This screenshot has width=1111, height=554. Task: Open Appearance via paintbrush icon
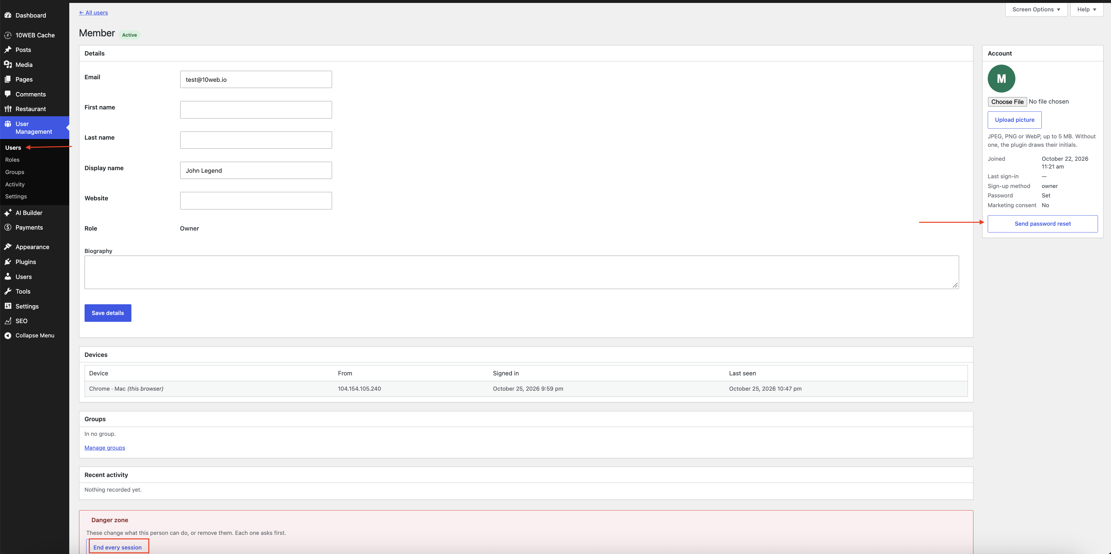coord(8,247)
